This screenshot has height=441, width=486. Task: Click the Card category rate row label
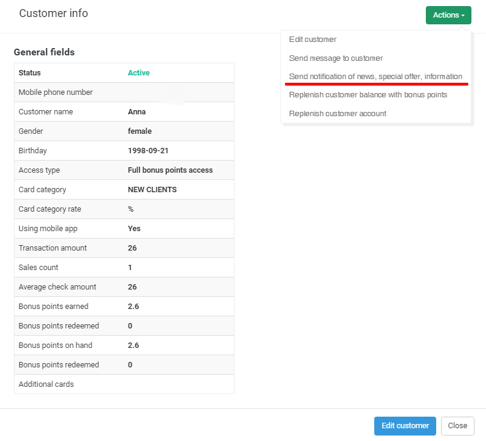point(50,209)
